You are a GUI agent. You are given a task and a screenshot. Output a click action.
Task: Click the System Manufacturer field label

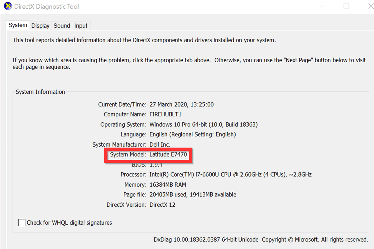click(119, 144)
